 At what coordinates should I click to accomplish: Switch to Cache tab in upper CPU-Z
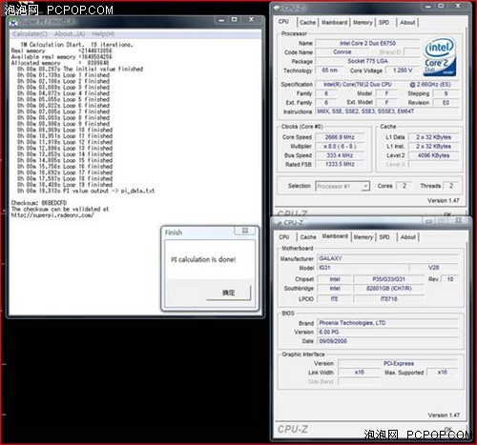pyautogui.click(x=307, y=23)
